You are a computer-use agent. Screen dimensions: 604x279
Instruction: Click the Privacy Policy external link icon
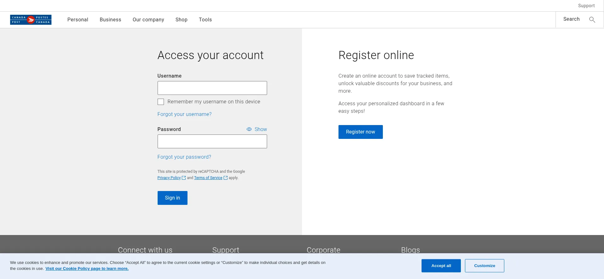coord(184,178)
